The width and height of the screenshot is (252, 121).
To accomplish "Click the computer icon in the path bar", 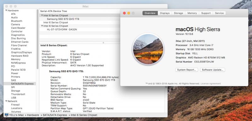I will 6,115.
